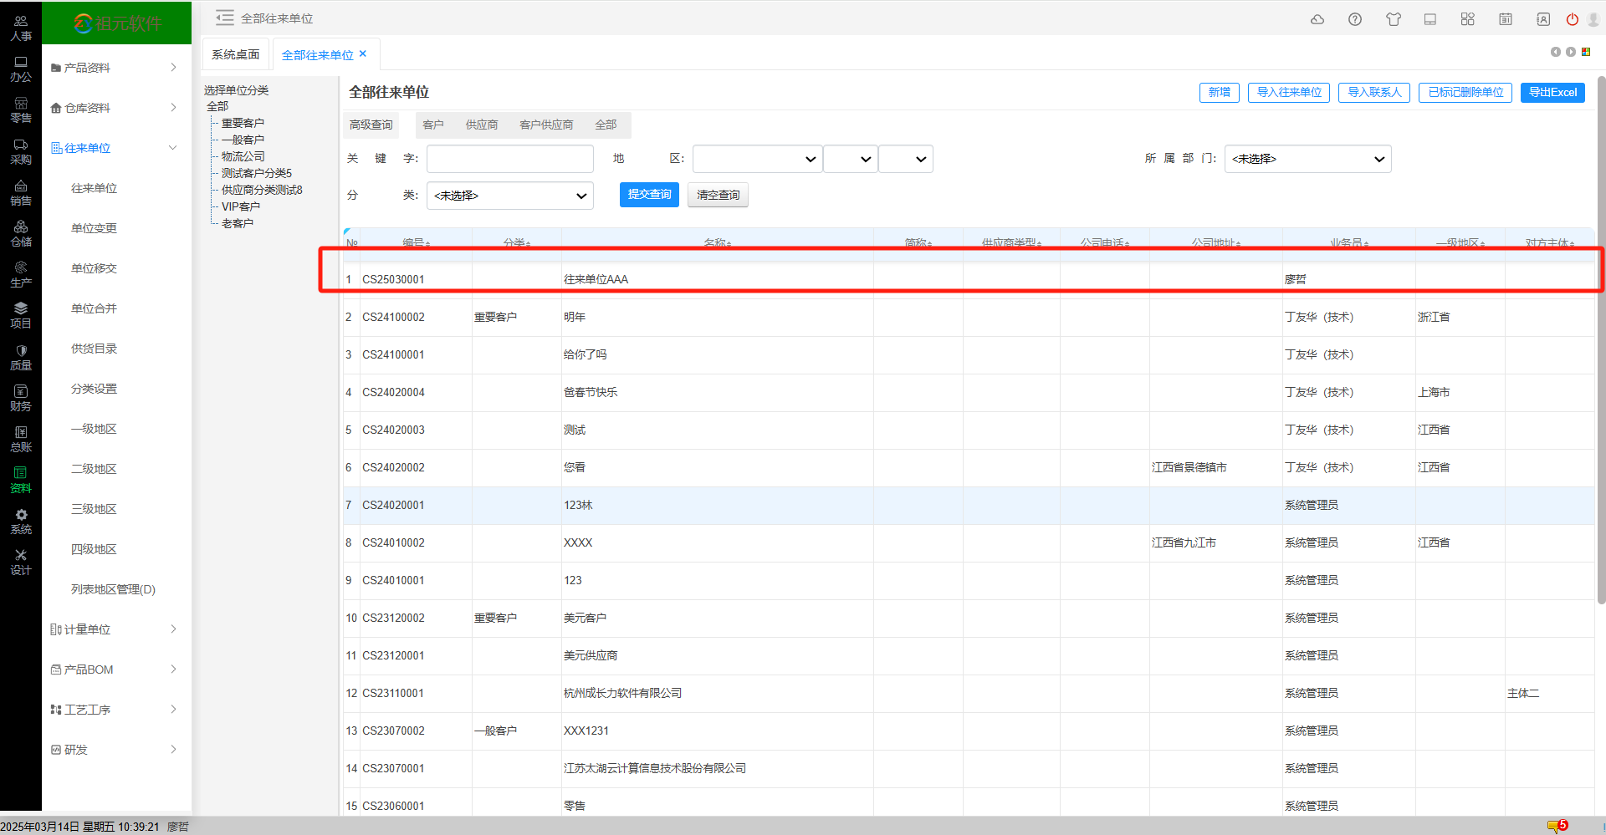Screen dimensions: 1606x835
Task: Open the 生产 module in the sidebar
Action: click(21, 274)
